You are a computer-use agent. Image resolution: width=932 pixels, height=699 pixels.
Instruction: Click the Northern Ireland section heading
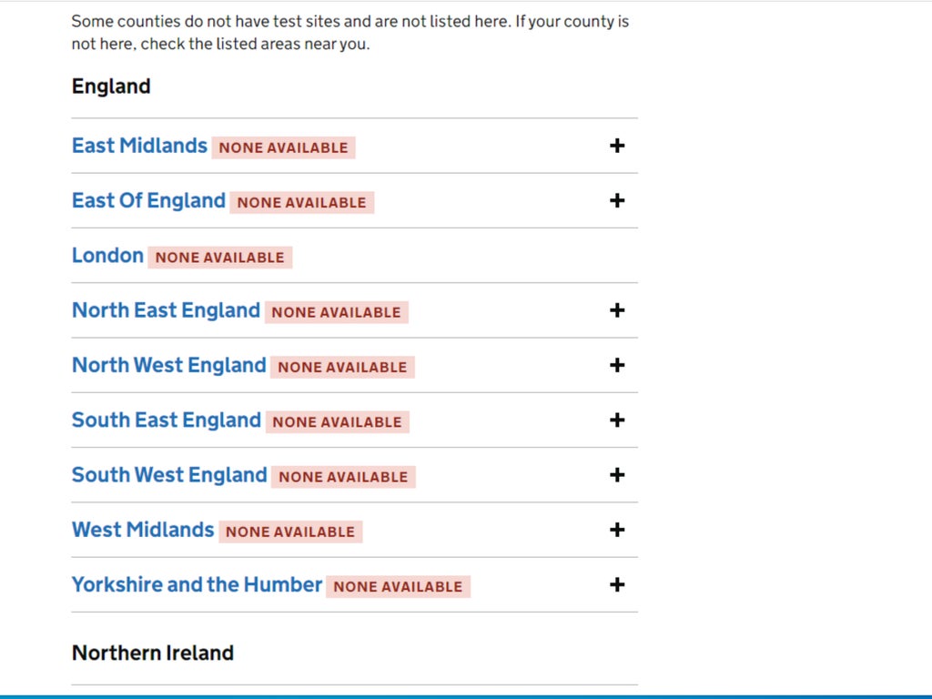(153, 653)
